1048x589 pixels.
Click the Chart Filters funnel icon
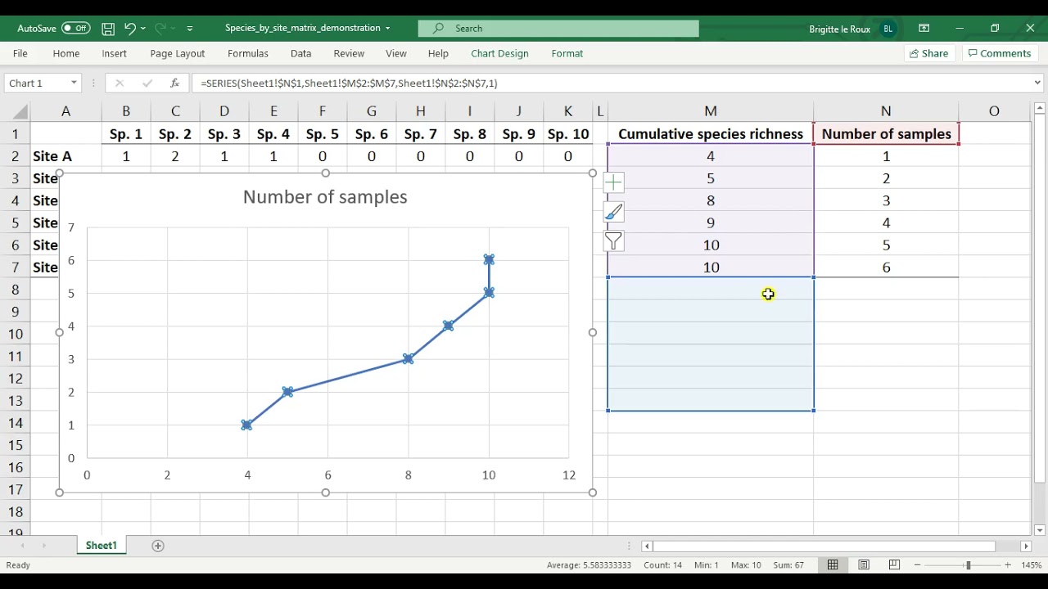[x=613, y=241]
